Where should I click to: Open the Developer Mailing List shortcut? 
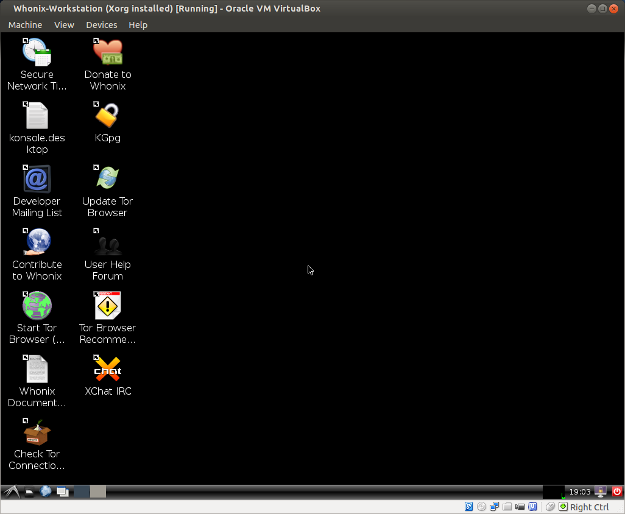coord(37,180)
